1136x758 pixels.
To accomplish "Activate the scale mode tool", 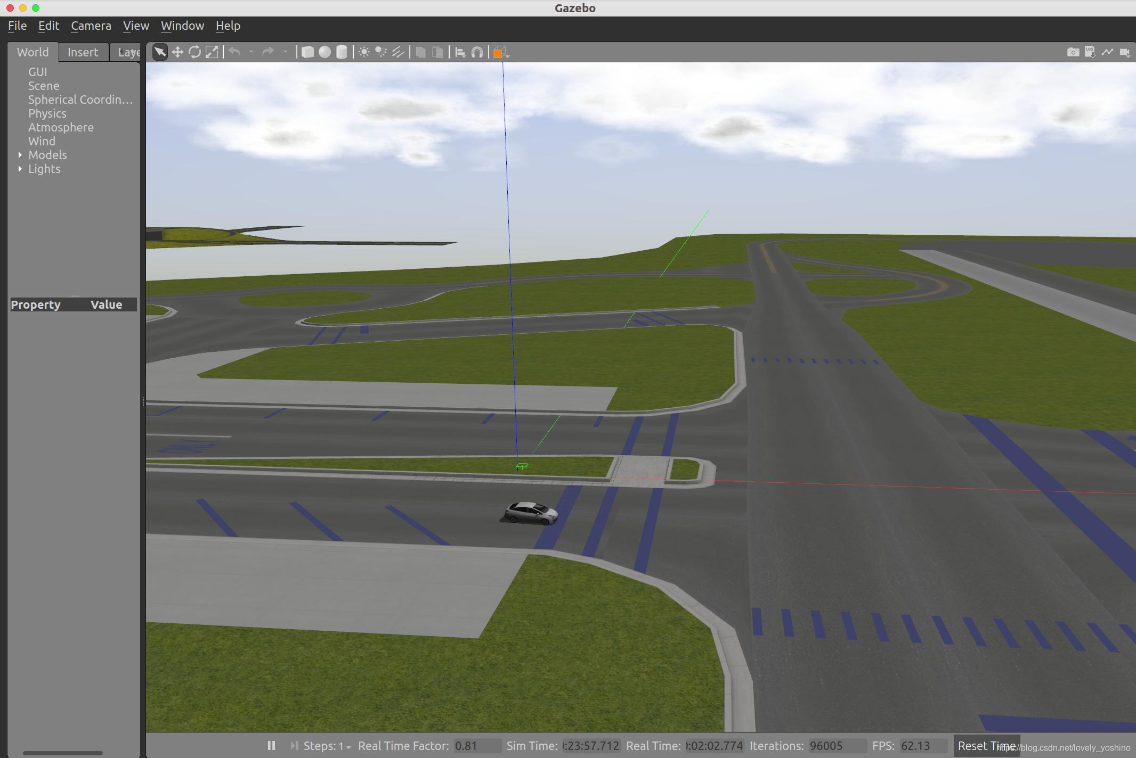I will tap(212, 52).
